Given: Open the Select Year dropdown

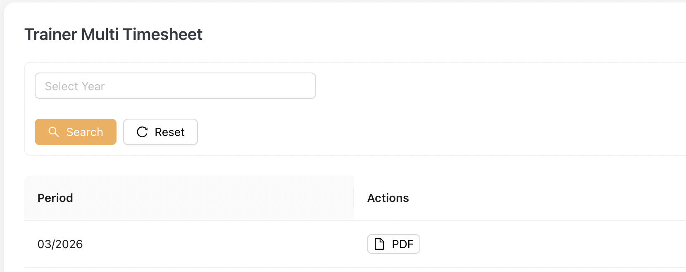Looking at the screenshot, I should point(175,86).
